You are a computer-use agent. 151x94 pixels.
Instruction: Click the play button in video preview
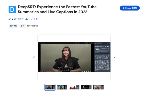(x=39, y=71)
